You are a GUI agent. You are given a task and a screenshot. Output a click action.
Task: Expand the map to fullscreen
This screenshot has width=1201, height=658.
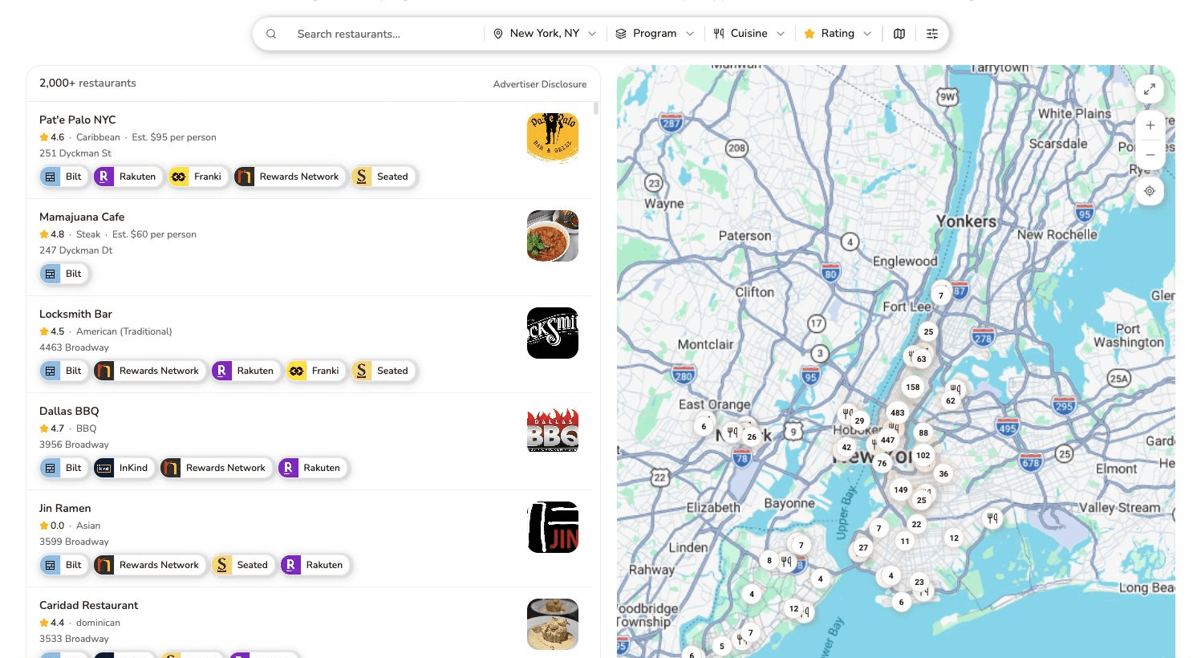1150,89
